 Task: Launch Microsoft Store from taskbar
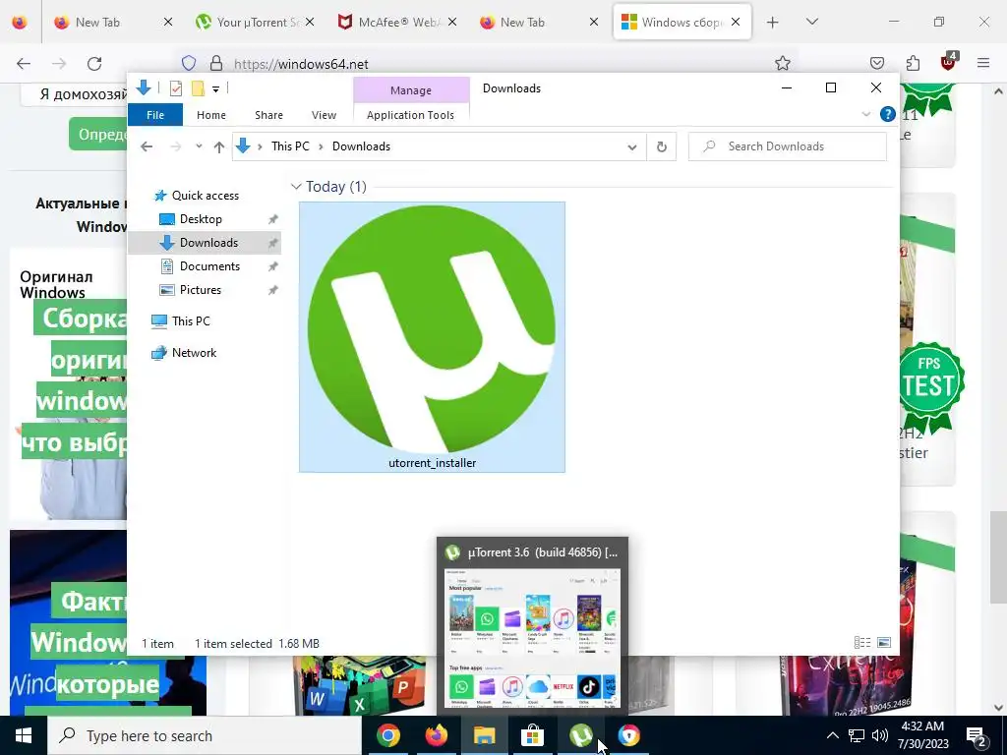532,735
